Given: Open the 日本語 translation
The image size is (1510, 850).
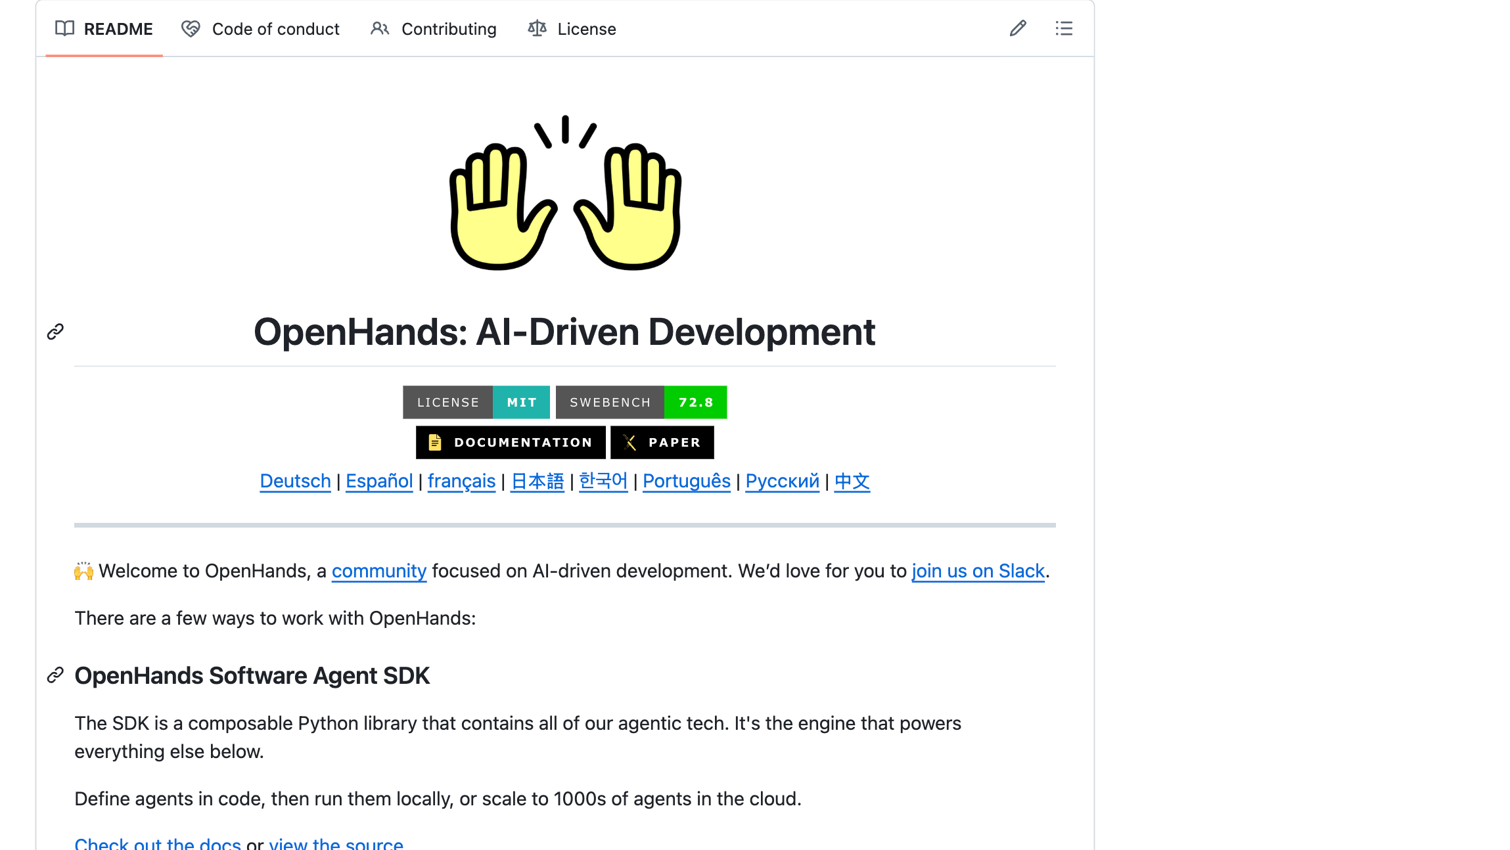Looking at the screenshot, I should (537, 481).
